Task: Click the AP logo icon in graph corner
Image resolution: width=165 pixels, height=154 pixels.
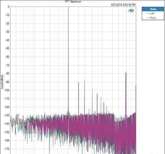Action: click(131, 10)
